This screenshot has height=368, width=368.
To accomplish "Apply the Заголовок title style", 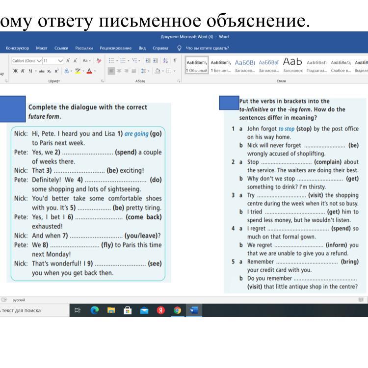I will tap(292, 65).
